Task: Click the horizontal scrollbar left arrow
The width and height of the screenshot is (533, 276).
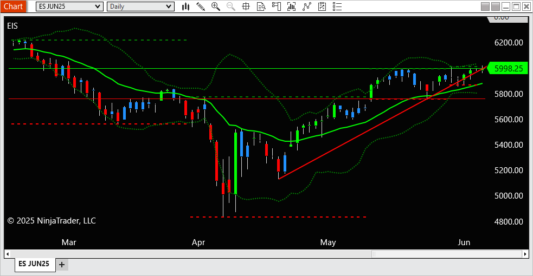Action: (8, 254)
